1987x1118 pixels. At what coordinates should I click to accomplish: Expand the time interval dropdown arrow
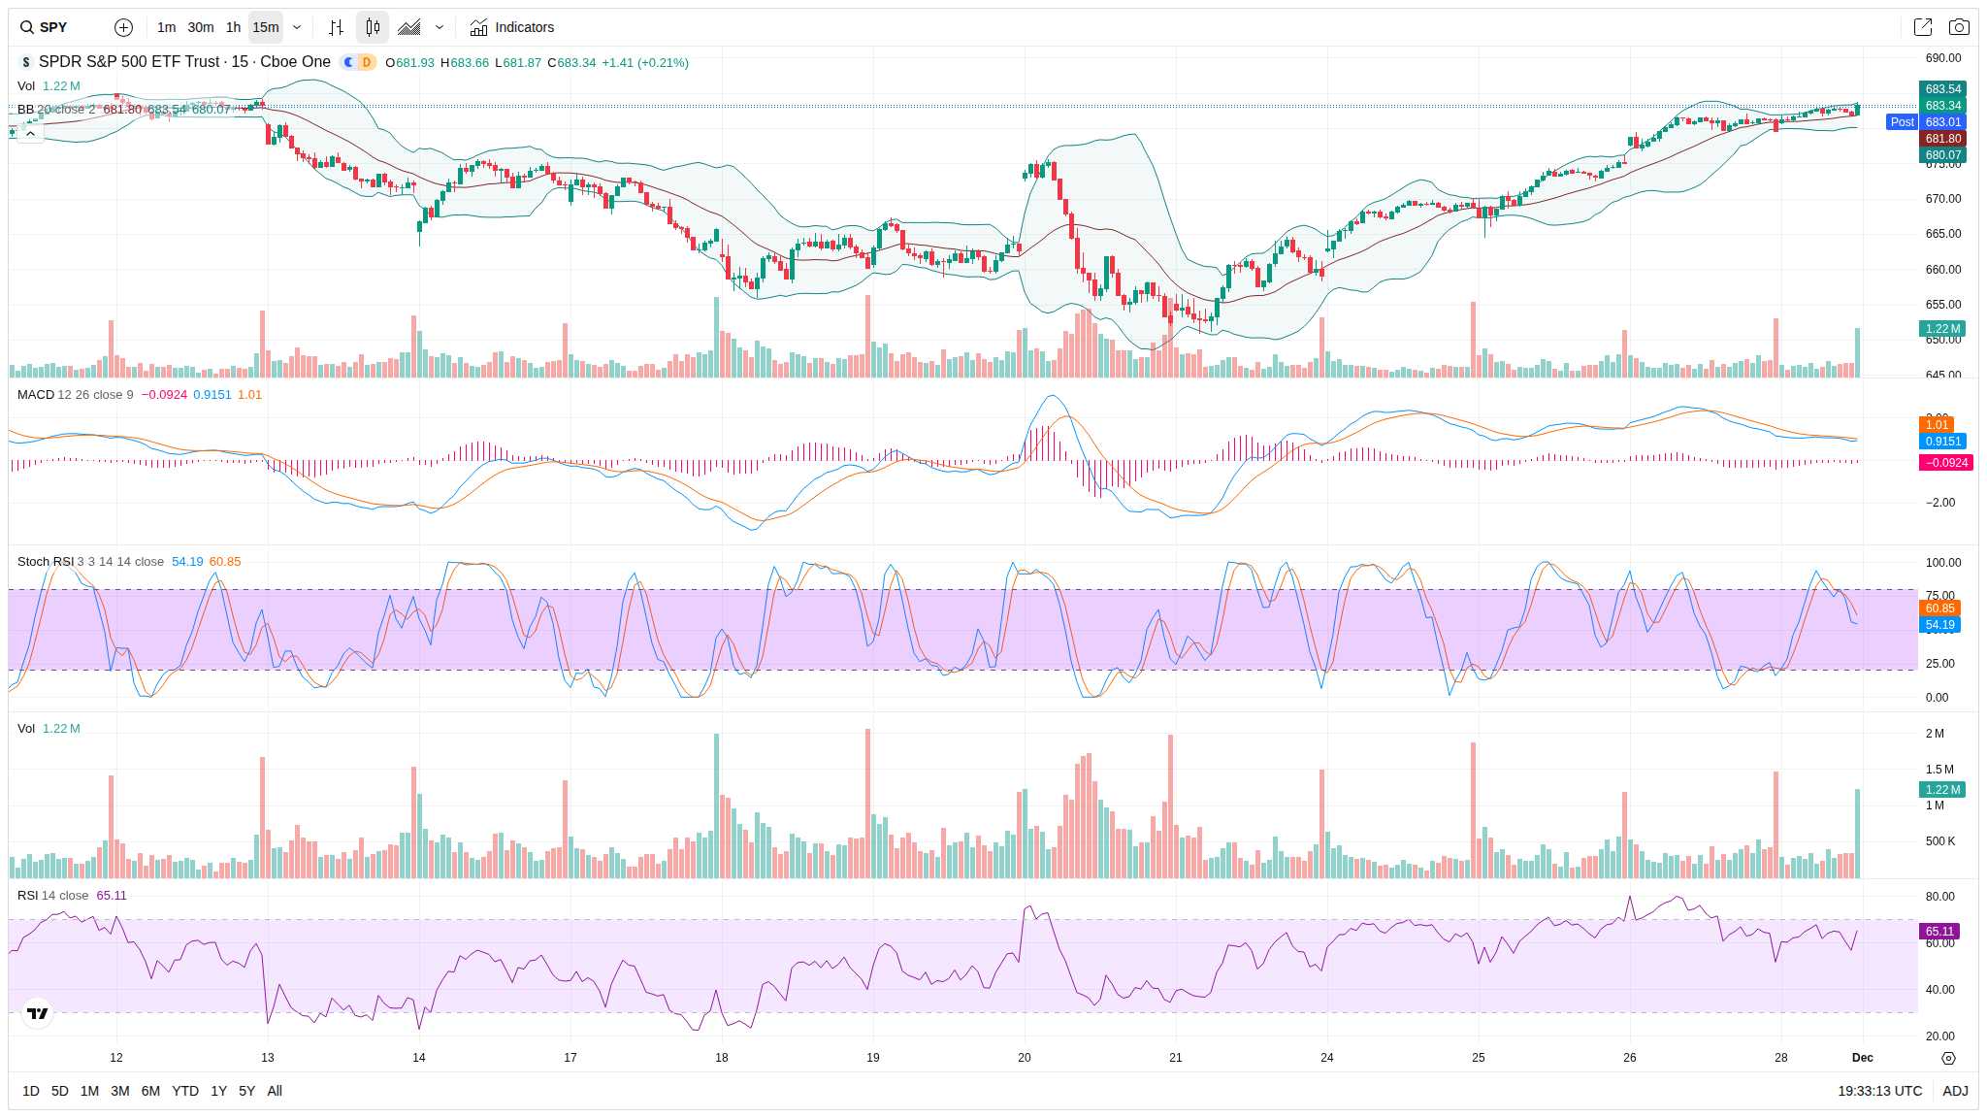pos(297,27)
